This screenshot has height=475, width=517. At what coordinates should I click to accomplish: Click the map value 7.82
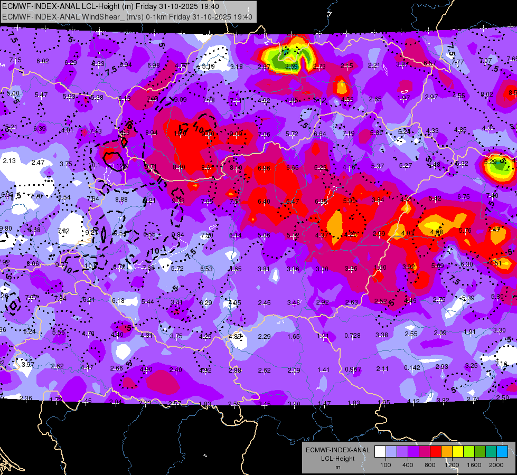pyautogui.click(x=64, y=231)
